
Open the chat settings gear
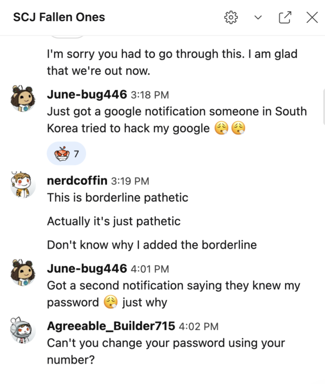(x=231, y=17)
